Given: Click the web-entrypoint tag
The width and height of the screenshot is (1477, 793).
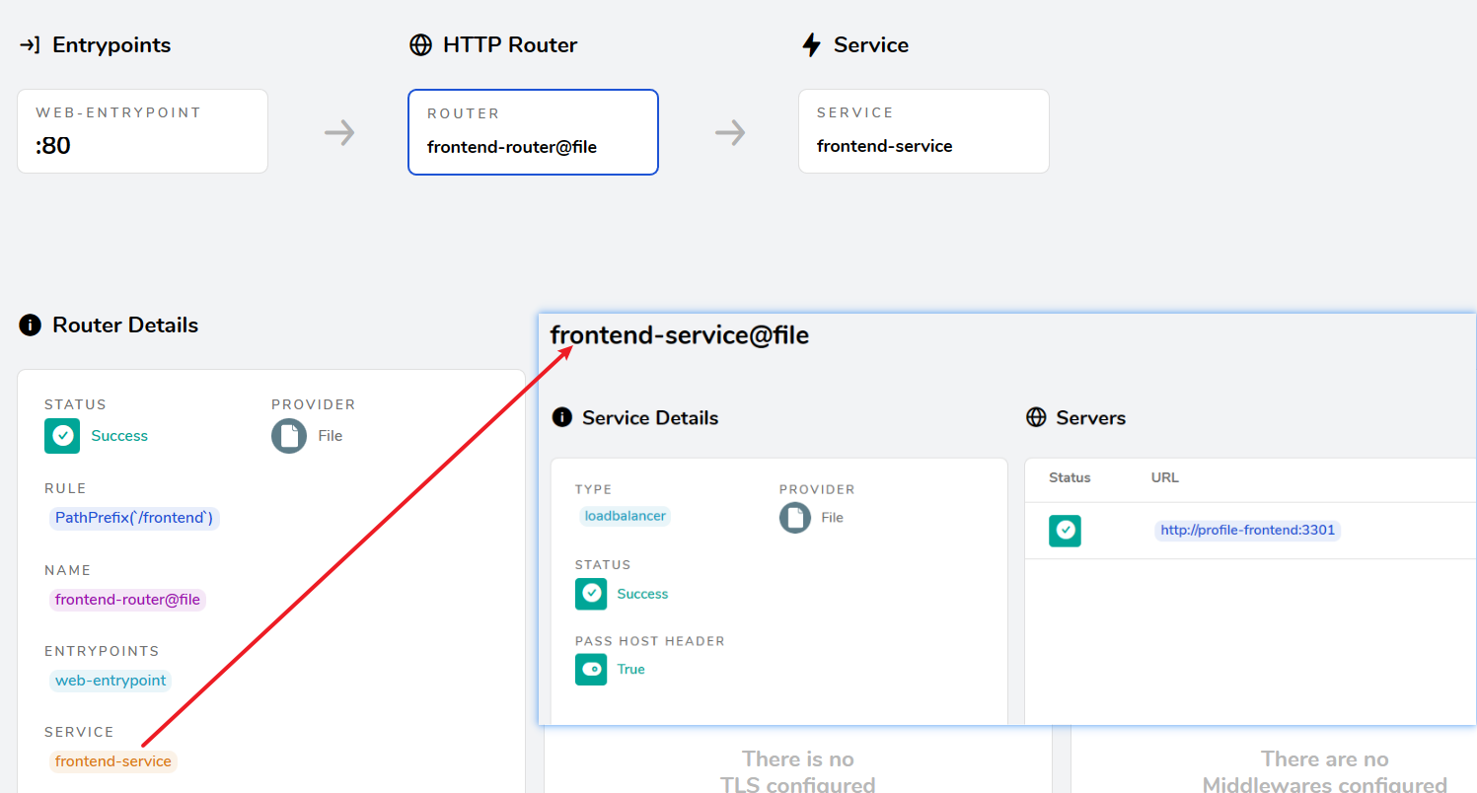Looking at the screenshot, I should [111, 681].
